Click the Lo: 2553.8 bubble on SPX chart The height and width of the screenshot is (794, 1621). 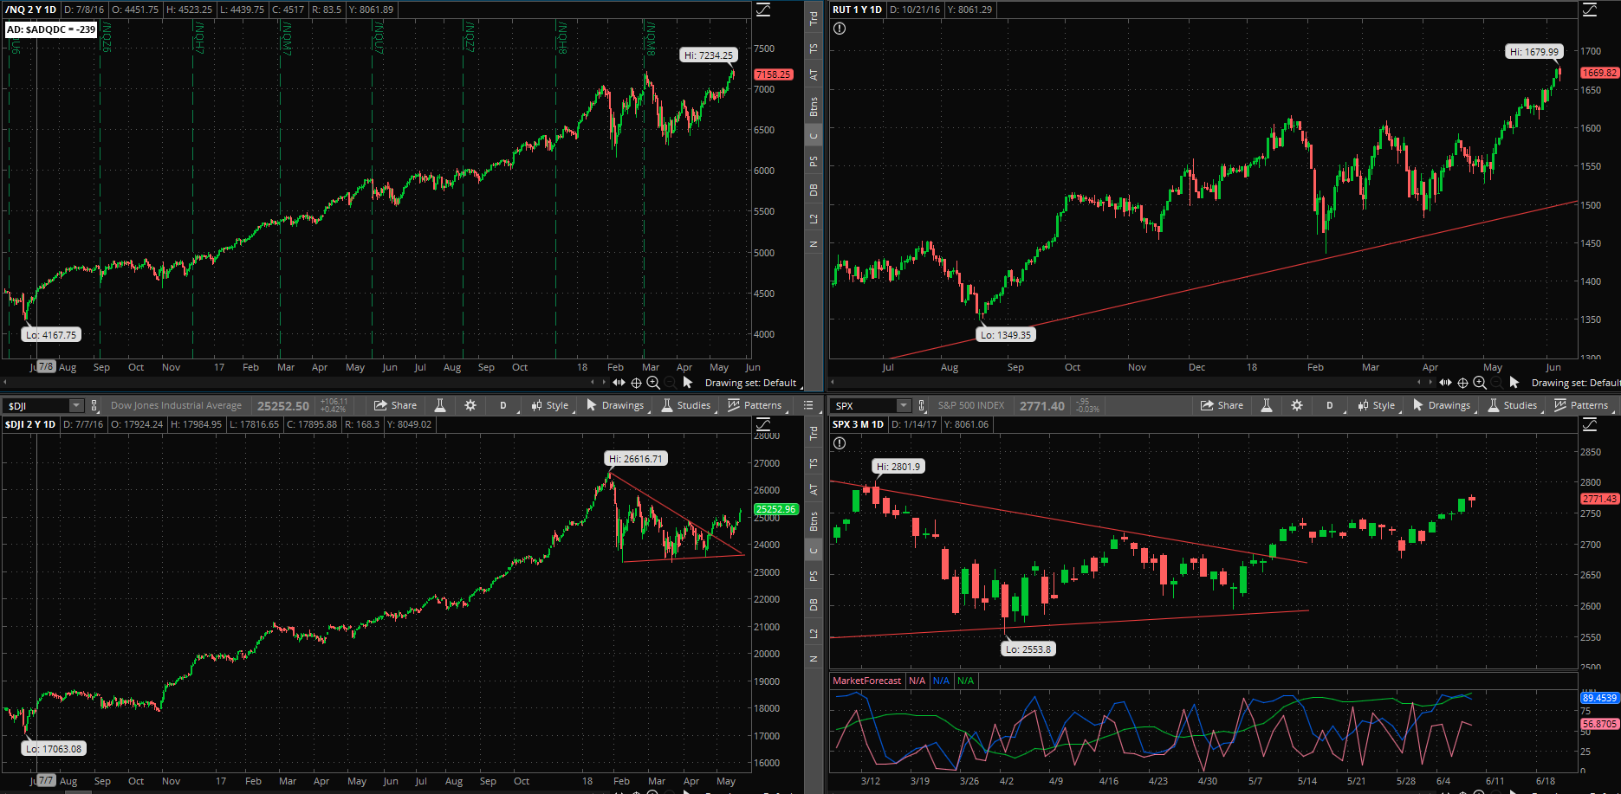coord(1028,649)
